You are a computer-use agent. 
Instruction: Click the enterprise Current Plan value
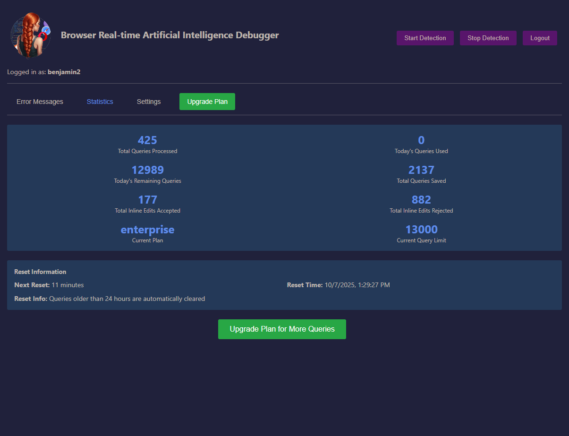click(147, 230)
